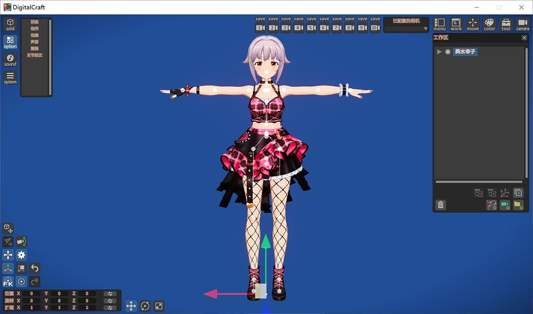Click the 扩缩 X scale input field

[x=32, y=307]
